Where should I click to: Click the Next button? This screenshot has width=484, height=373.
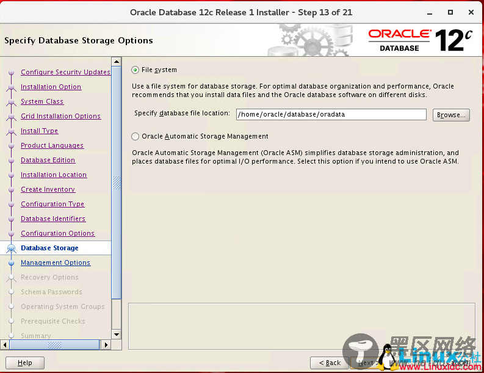tap(366, 363)
